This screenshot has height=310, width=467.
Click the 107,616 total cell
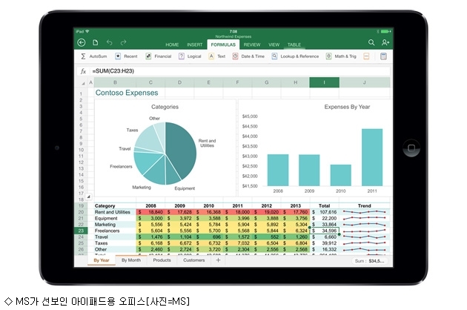point(325,212)
